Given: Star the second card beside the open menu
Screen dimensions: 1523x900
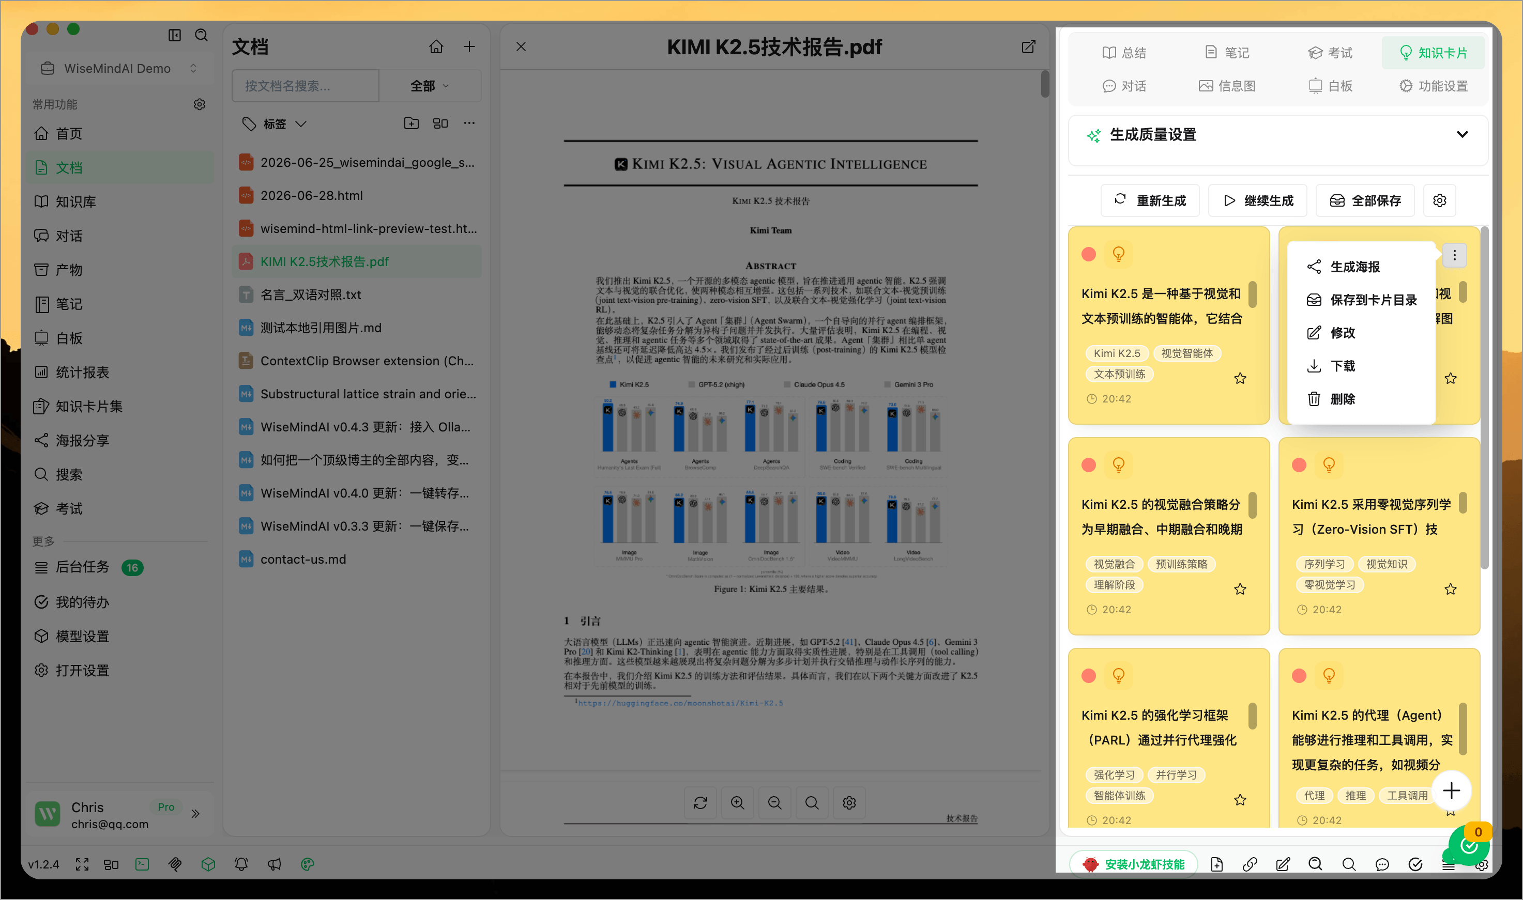Looking at the screenshot, I should 1451,378.
